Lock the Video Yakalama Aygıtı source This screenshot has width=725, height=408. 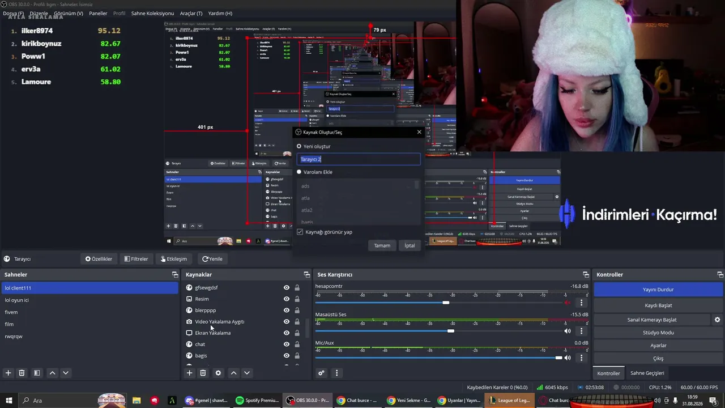click(297, 321)
